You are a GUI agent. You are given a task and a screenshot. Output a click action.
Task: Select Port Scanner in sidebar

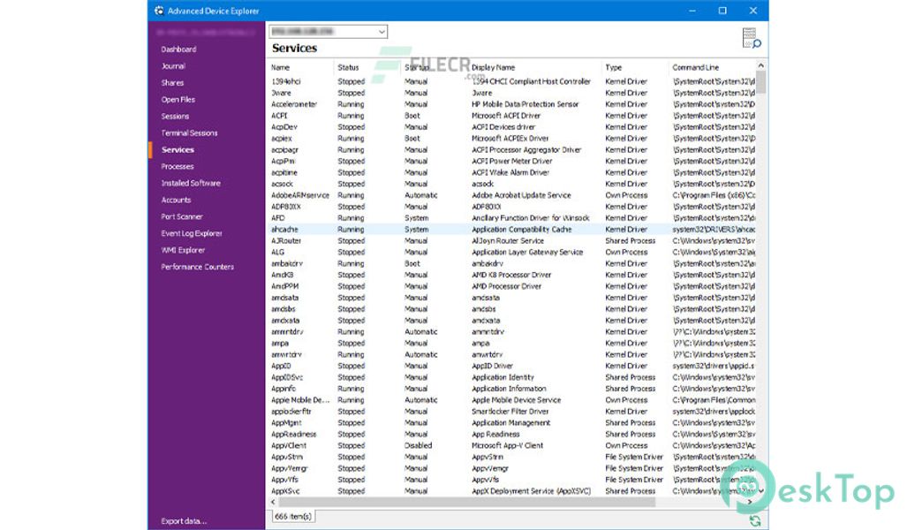coord(181,216)
